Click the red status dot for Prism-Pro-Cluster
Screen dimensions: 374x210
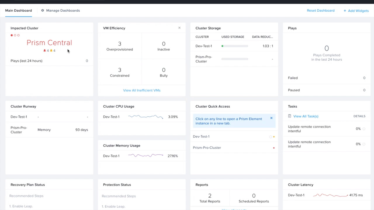274,148
